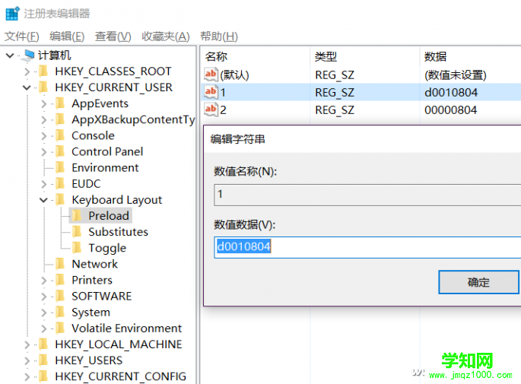Collapse the Keyboard Layout key

[43, 200]
